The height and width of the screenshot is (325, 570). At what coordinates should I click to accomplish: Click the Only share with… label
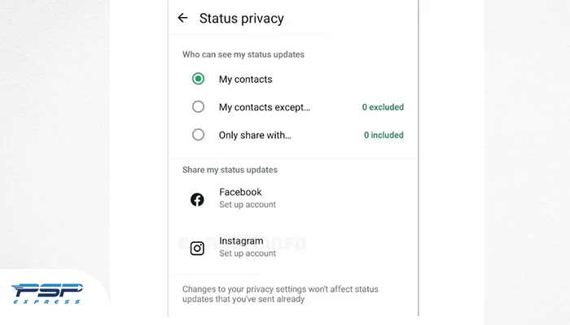coord(255,136)
